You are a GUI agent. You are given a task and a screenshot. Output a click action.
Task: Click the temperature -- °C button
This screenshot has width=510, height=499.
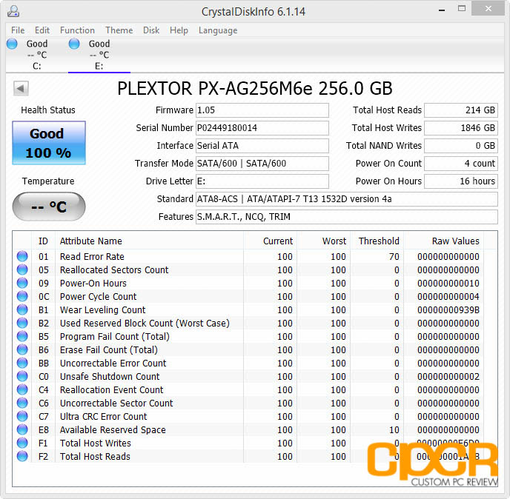49,207
